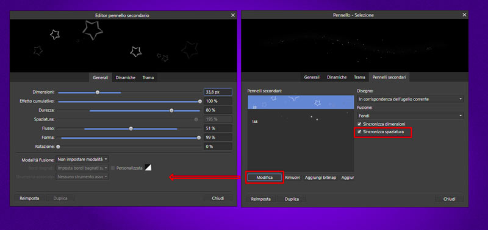The height and width of the screenshot is (230, 488).
Task: Click Reimposta in secondary brush editor
Action: click(x=29, y=198)
